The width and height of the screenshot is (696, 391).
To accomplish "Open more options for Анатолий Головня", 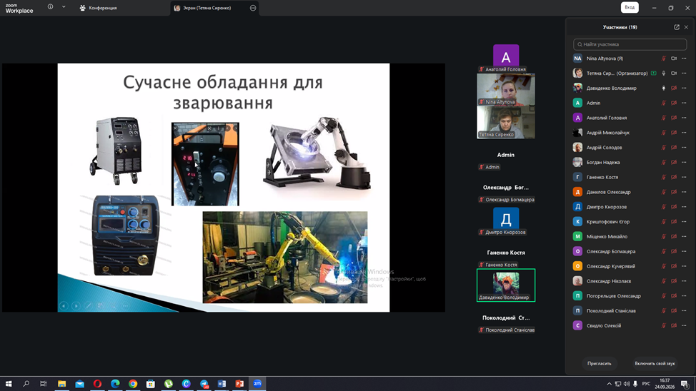I will [x=684, y=118].
